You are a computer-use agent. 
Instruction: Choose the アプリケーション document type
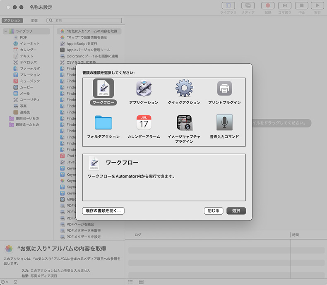click(x=144, y=89)
